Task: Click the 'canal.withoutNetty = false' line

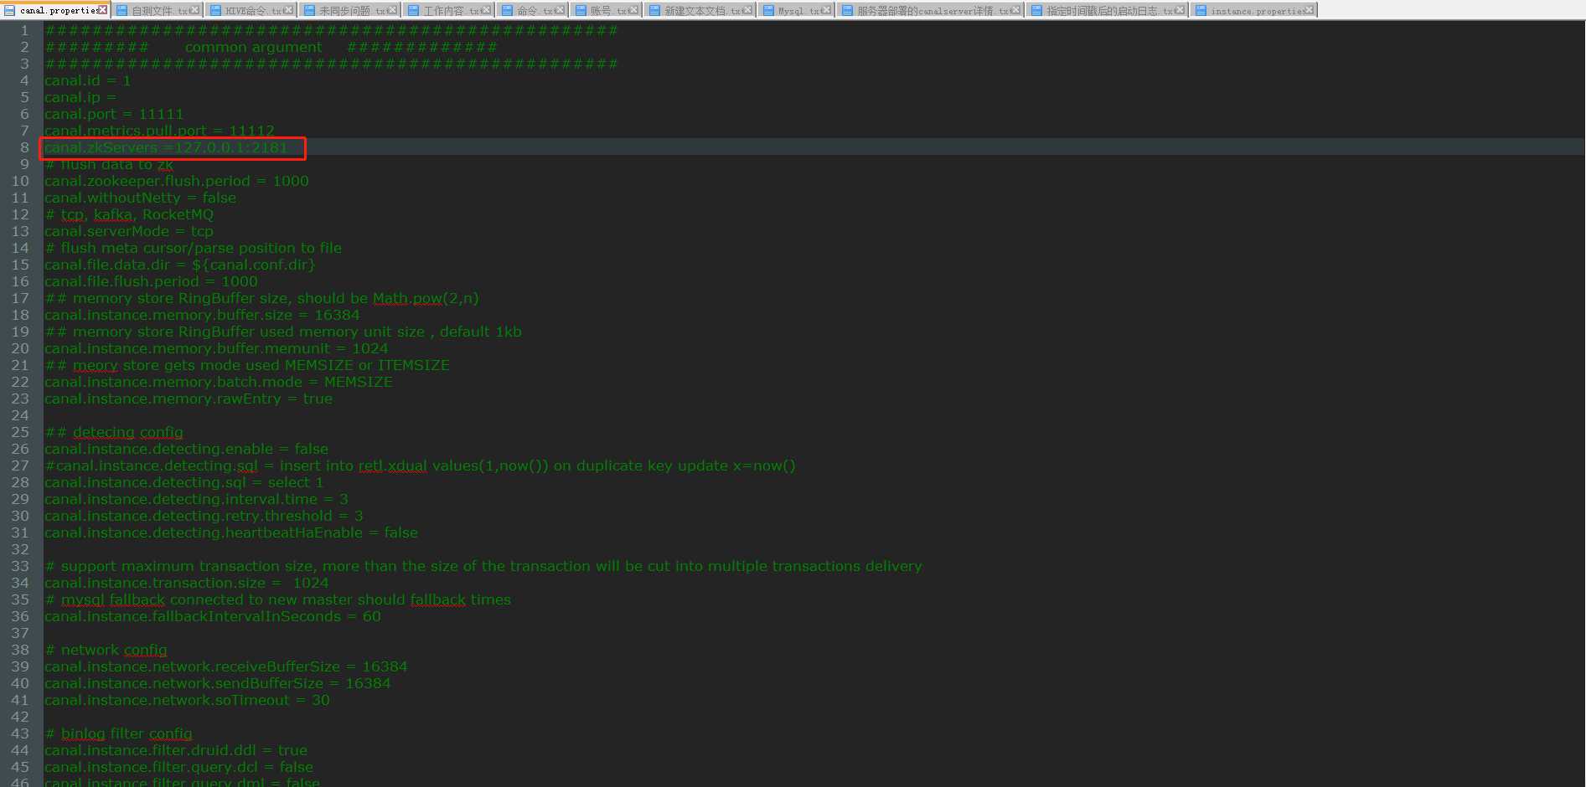Action: pyautogui.click(x=140, y=198)
